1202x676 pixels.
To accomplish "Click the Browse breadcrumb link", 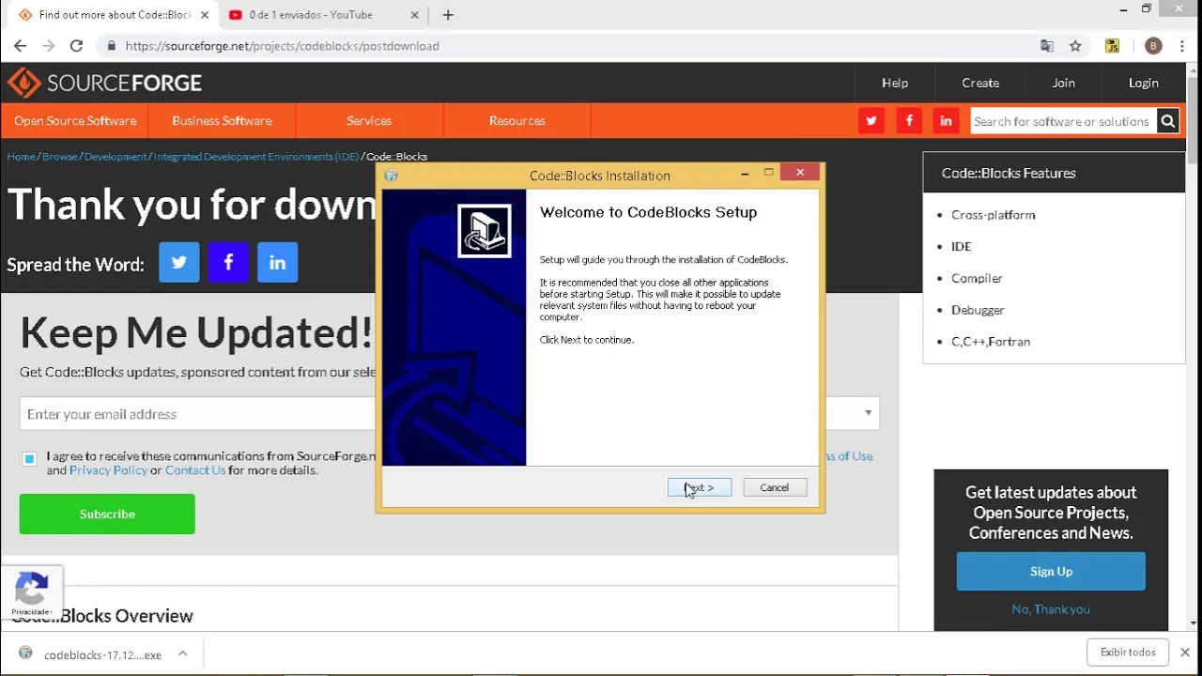I will (x=59, y=157).
